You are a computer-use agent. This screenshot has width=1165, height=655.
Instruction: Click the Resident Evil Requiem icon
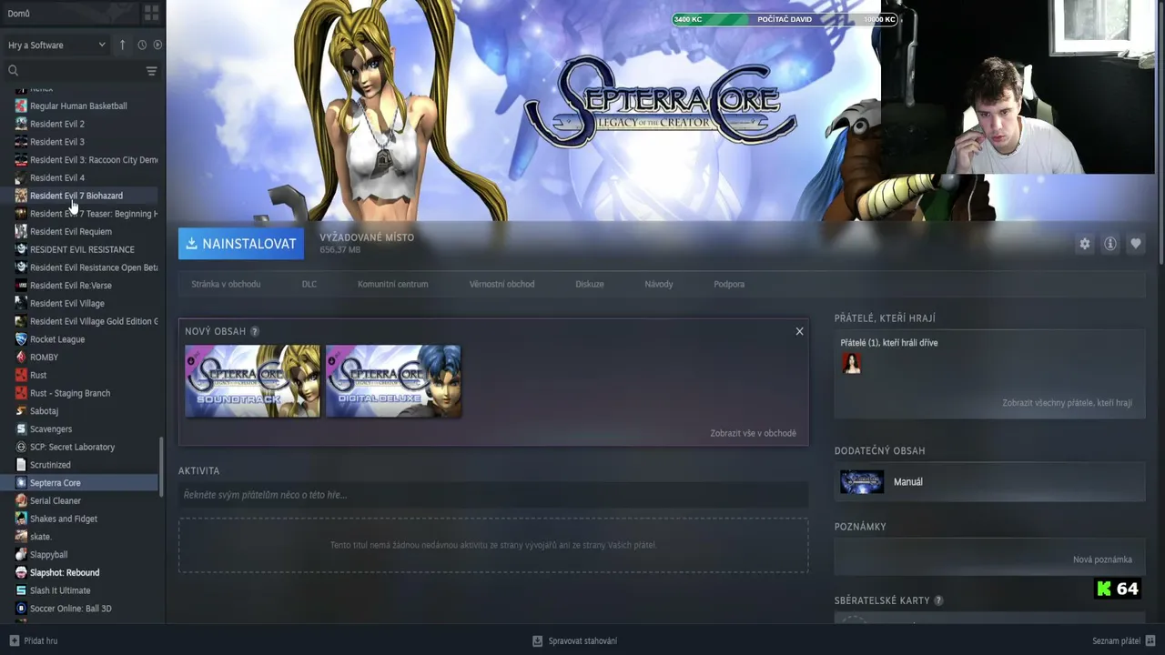21,231
